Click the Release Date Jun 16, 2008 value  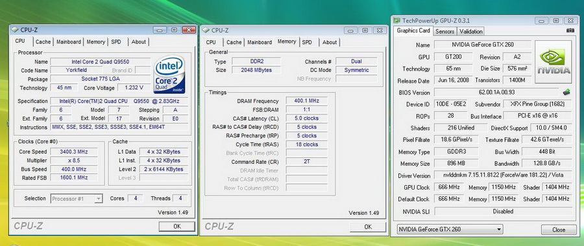[x=454, y=80]
